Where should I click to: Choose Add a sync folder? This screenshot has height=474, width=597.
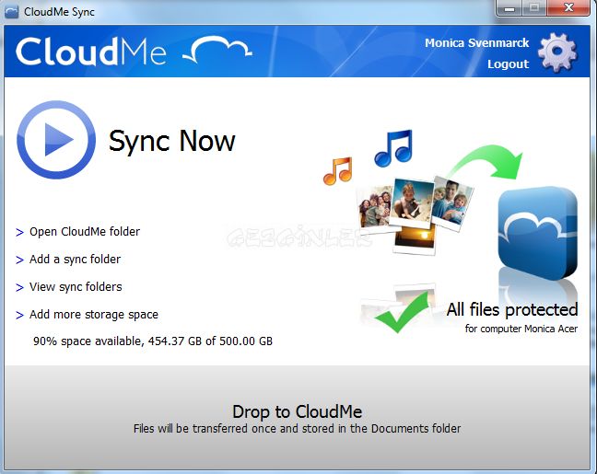pyautogui.click(x=75, y=260)
